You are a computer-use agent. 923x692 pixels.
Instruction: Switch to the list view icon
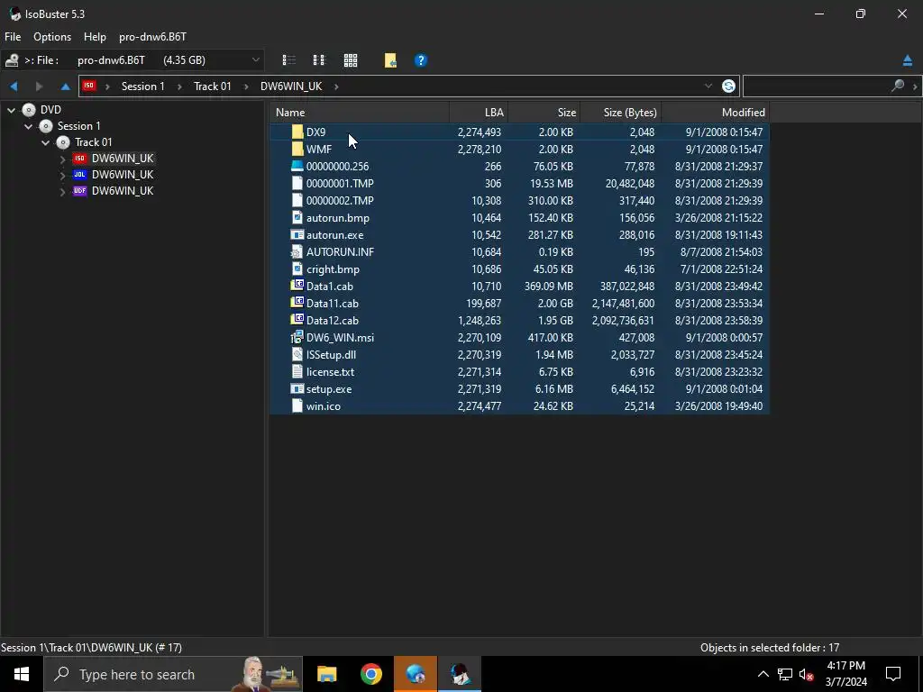click(x=288, y=60)
